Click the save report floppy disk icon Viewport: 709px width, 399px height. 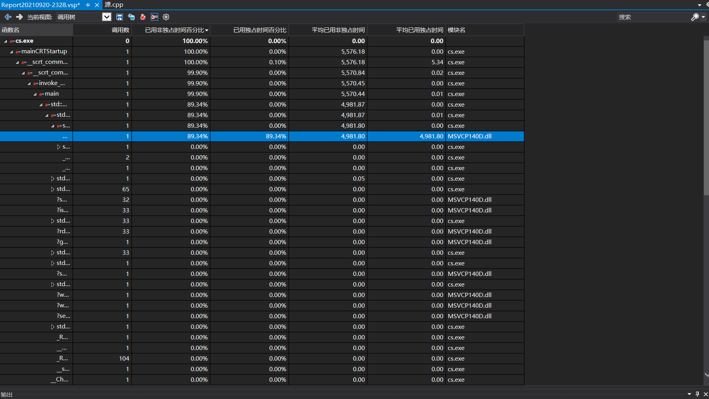120,17
